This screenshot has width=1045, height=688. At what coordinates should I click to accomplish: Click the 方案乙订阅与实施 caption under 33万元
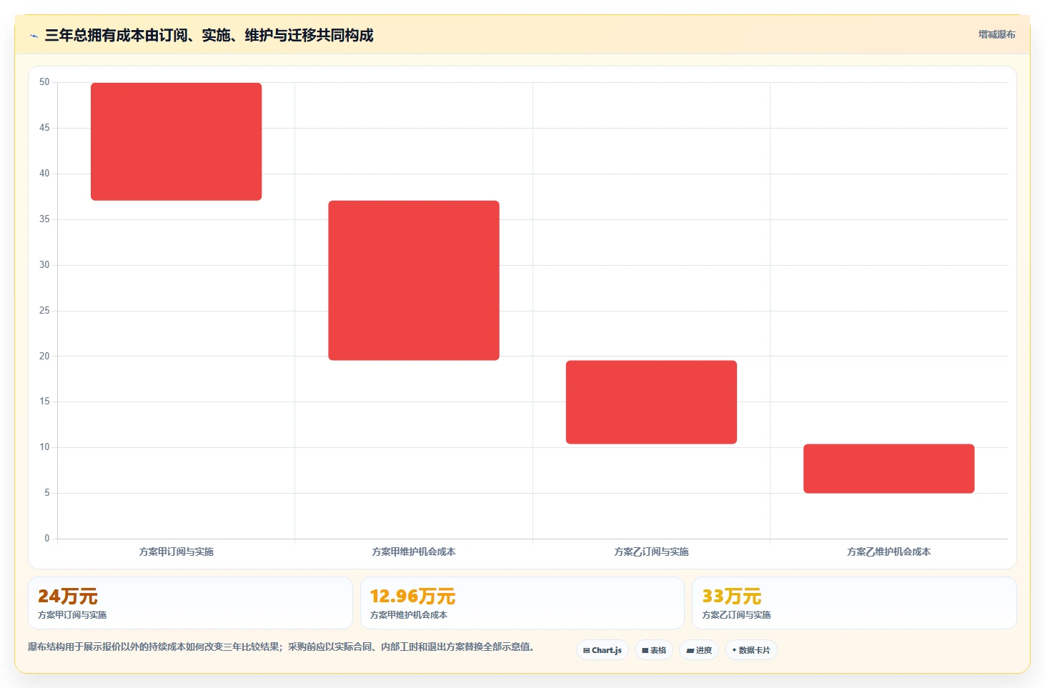pyautogui.click(x=736, y=614)
